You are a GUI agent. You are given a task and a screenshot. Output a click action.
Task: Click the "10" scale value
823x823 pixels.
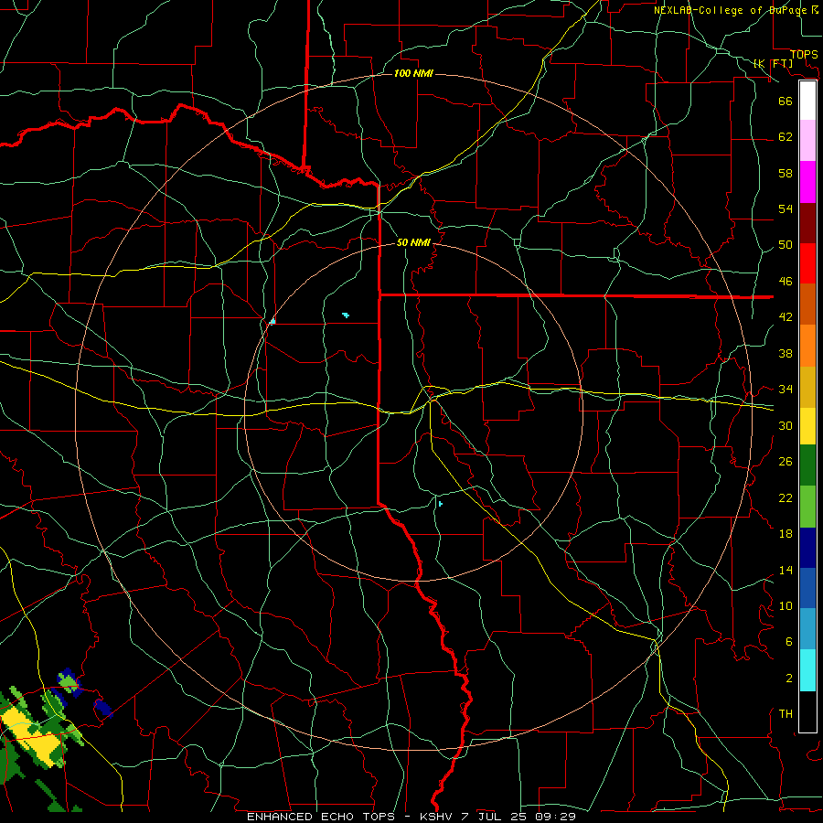click(x=786, y=606)
